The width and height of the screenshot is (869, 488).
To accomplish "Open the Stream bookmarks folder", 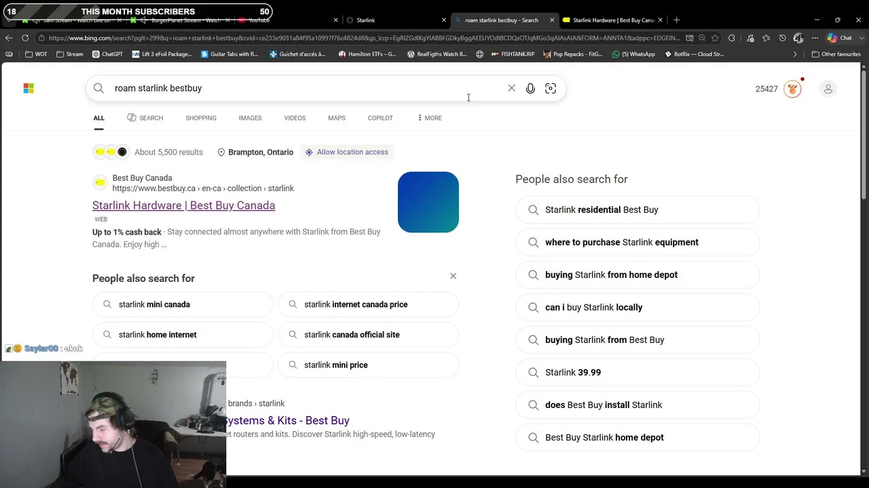I will point(70,54).
